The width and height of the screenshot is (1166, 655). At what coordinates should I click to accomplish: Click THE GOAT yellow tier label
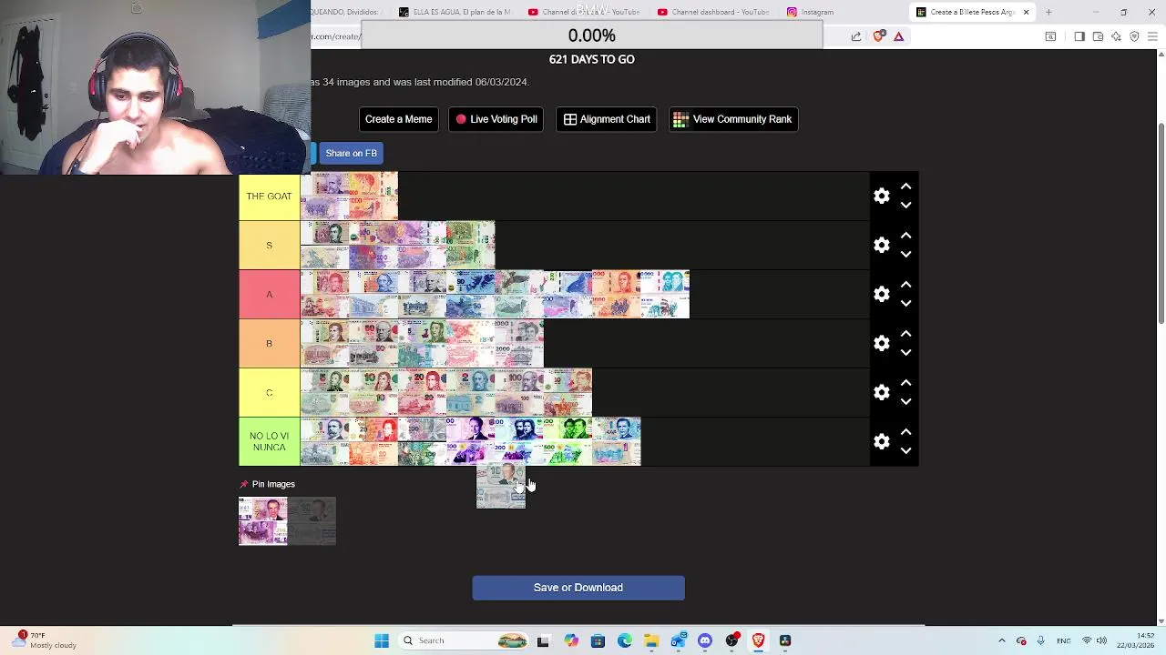point(269,196)
